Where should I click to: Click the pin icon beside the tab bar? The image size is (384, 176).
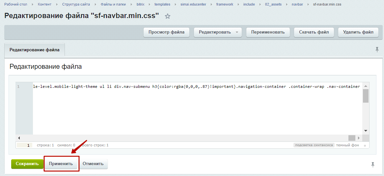tap(377, 49)
